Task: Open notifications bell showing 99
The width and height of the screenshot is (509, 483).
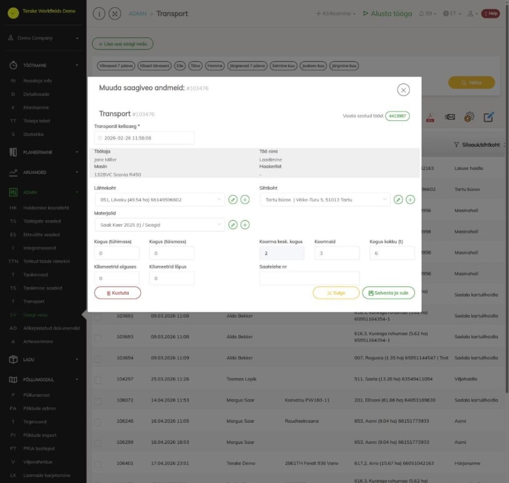Action: click(427, 13)
